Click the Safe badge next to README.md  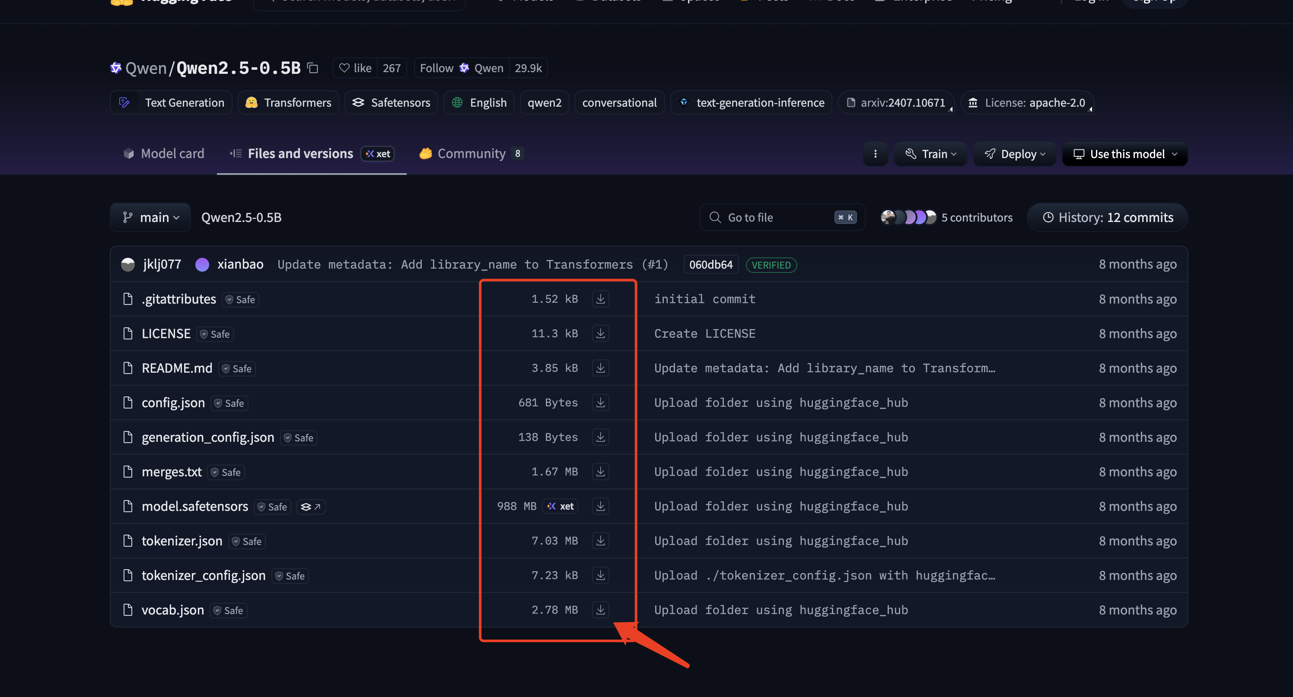(x=237, y=369)
